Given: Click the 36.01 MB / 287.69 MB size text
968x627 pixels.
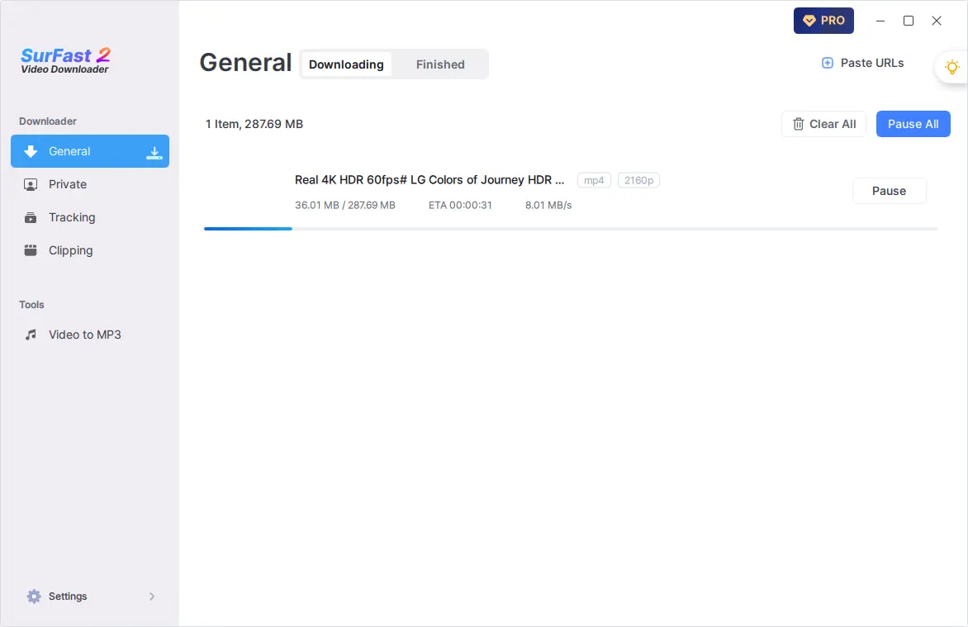Looking at the screenshot, I should (344, 205).
